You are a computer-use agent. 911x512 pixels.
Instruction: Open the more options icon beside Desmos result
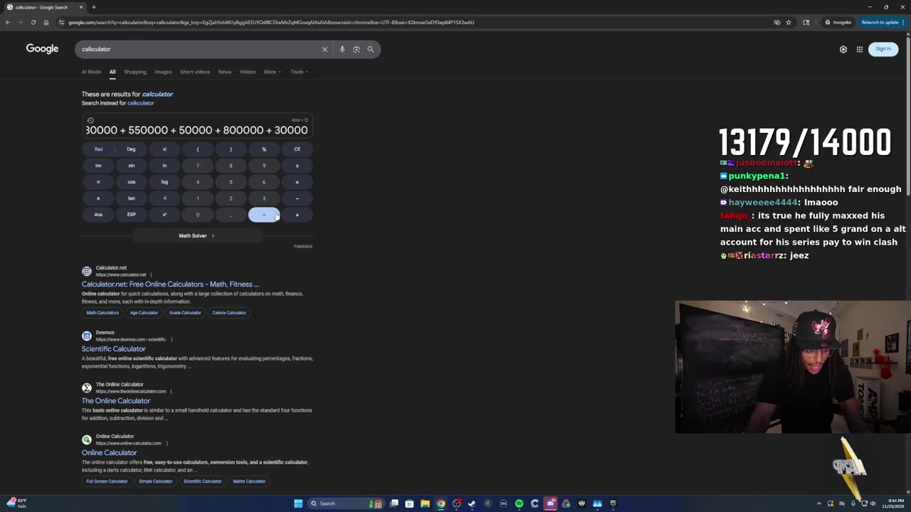(172, 339)
